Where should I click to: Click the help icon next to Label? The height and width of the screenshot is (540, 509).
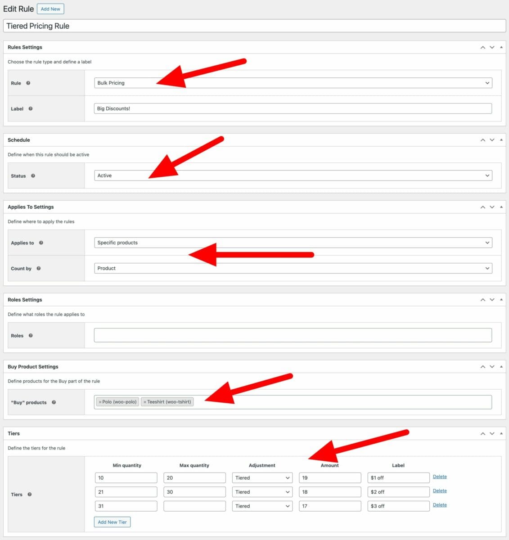(31, 109)
